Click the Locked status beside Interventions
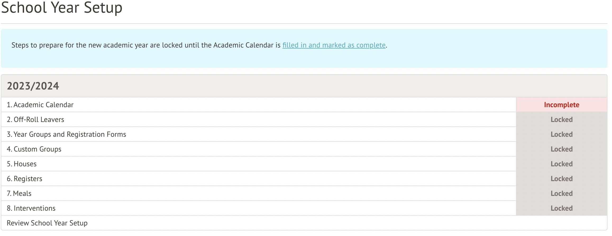 tap(561, 208)
